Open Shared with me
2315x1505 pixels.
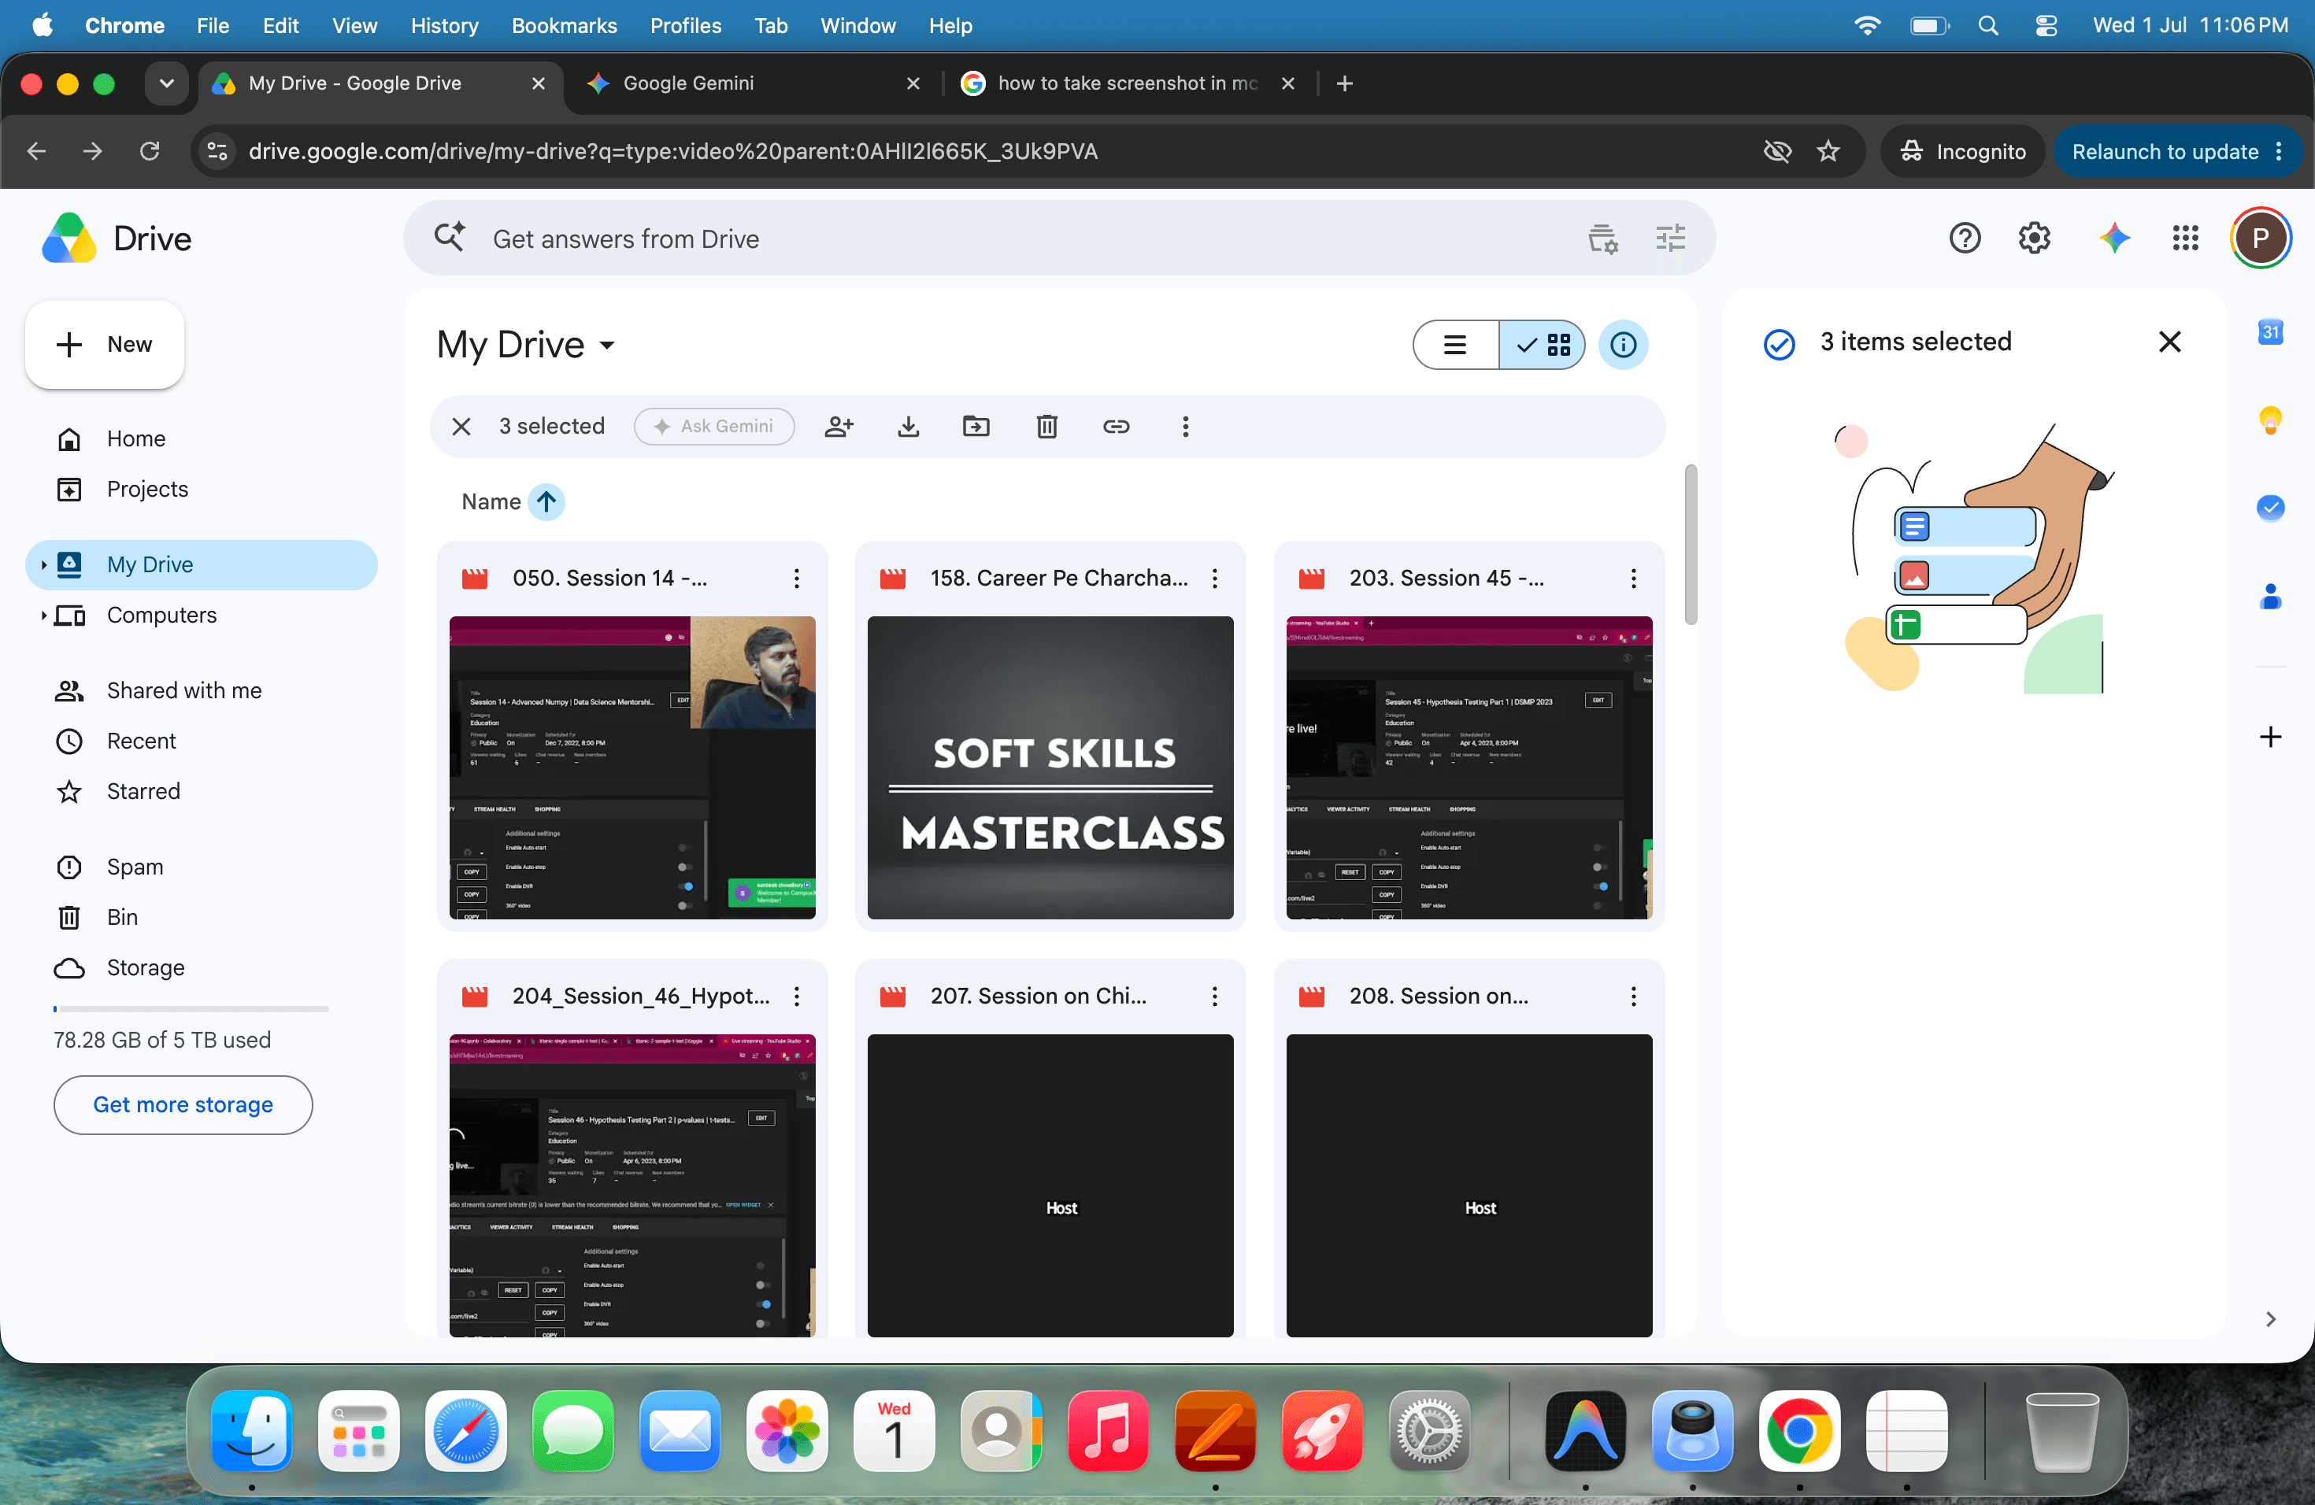coord(202,691)
